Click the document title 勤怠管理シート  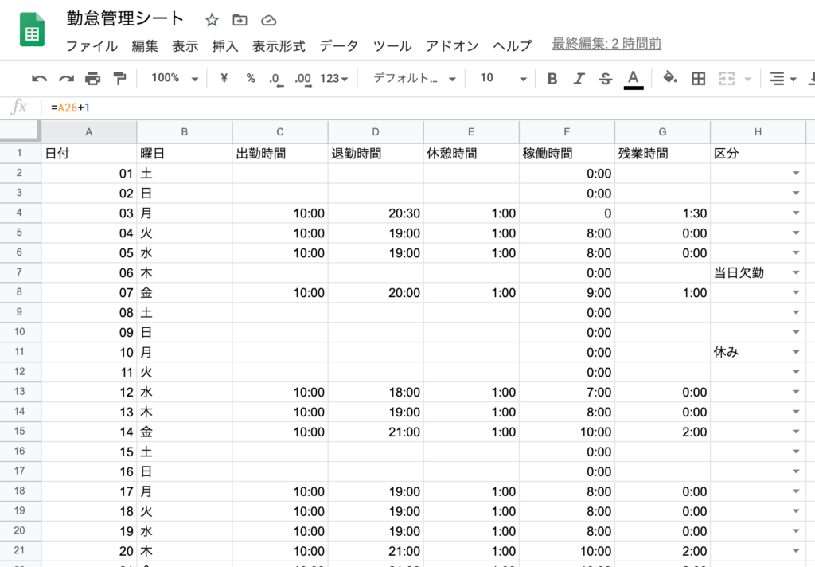tap(125, 18)
